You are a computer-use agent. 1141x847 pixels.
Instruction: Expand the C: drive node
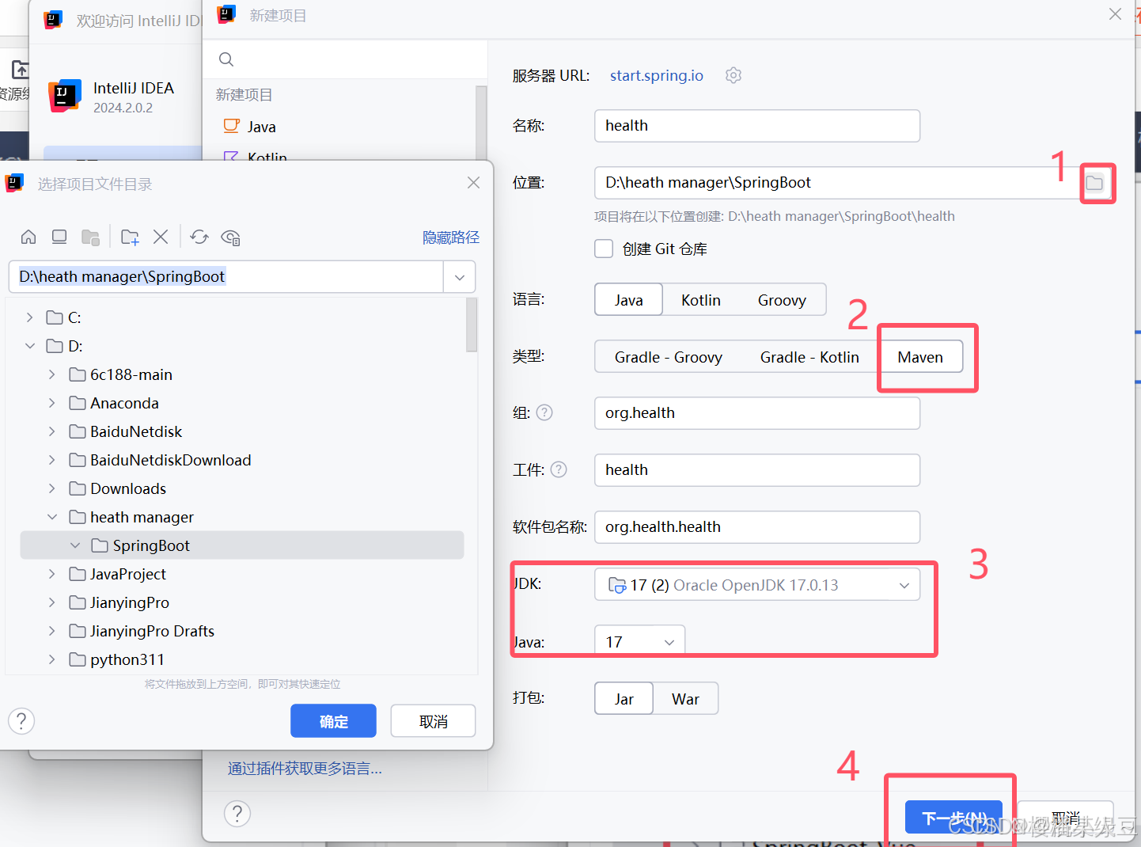[x=30, y=317]
